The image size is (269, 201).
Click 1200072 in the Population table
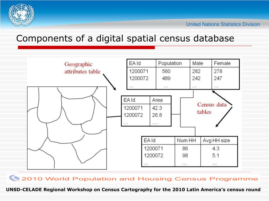pyautogui.click(x=139, y=78)
